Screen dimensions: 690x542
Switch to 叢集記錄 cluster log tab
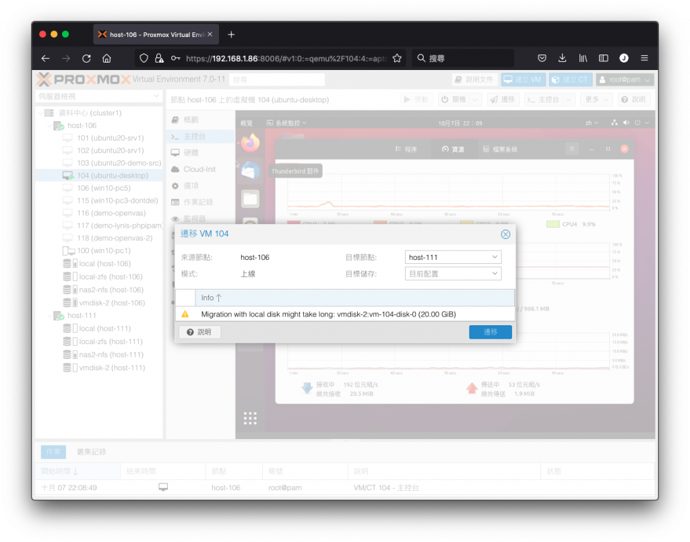[92, 452]
